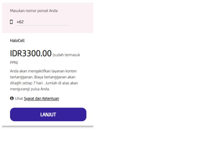The image size is (205, 154).
Task: Focus the phone number input field
Action: [46, 22]
